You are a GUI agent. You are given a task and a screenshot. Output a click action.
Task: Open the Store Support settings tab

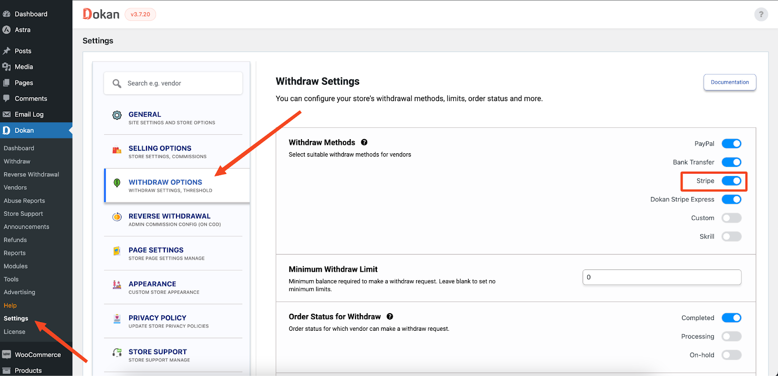pos(173,355)
